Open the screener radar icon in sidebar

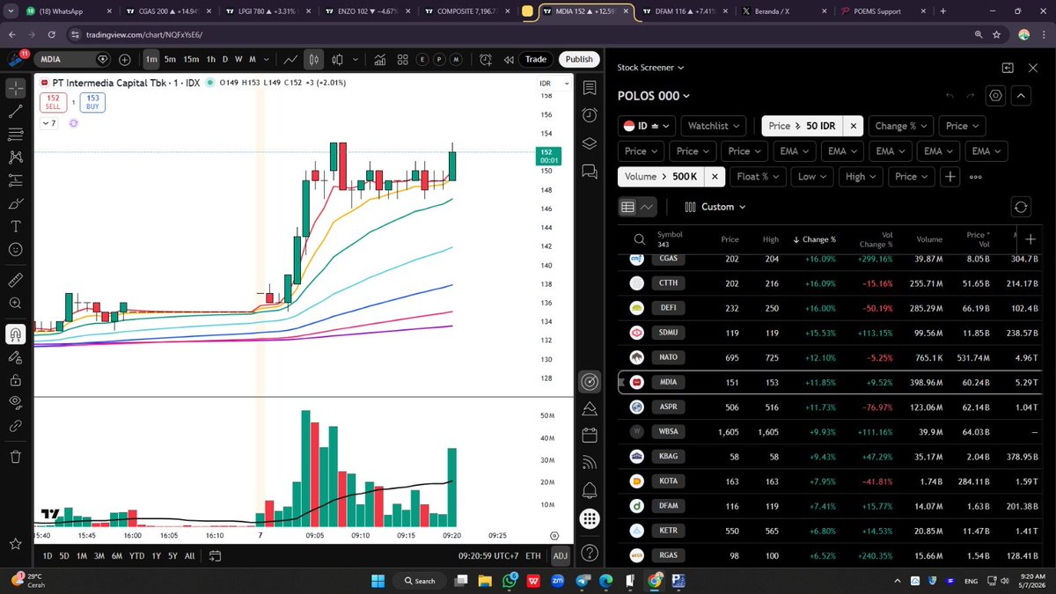point(590,382)
